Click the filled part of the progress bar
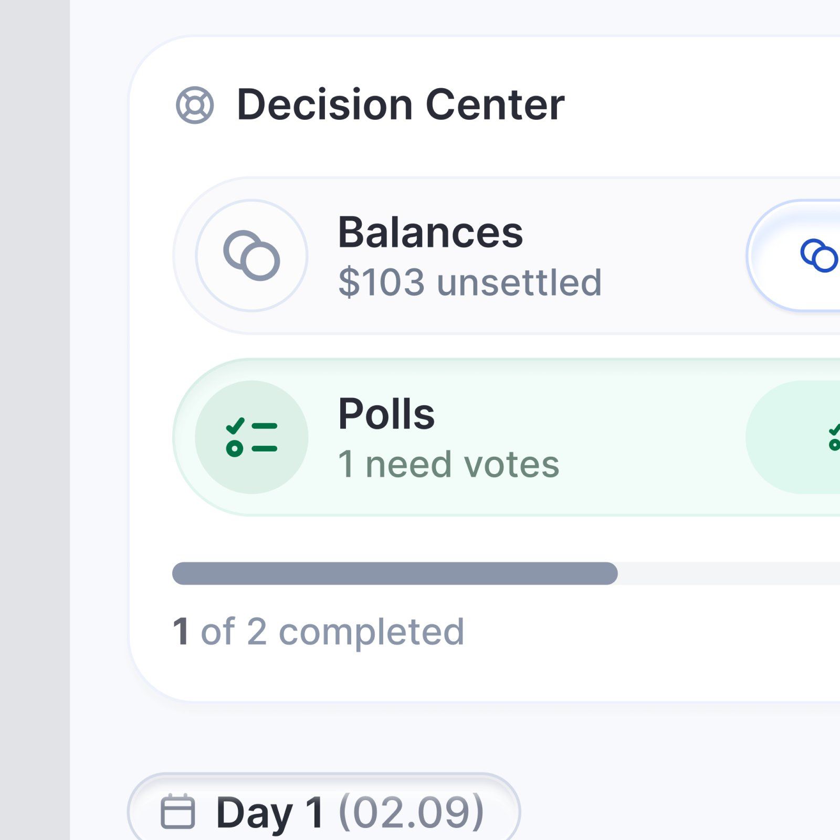Image resolution: width=840 pixels, height=840 pixels. (x=394, y=573)
